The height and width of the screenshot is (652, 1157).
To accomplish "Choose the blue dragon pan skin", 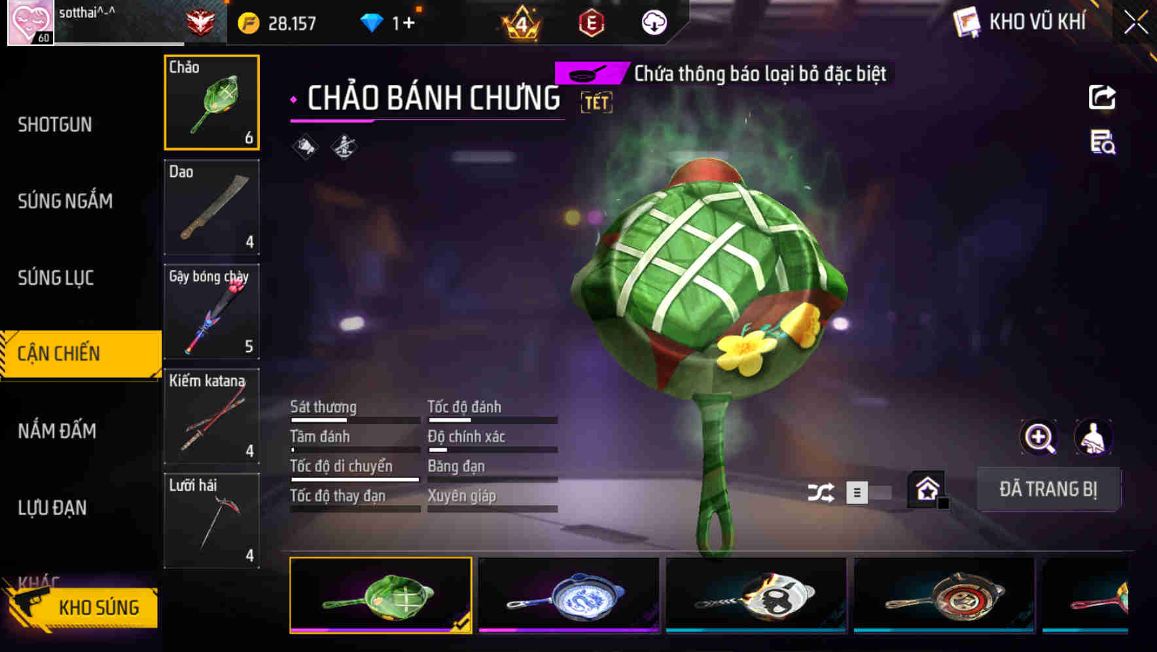I will coord(569,596).
